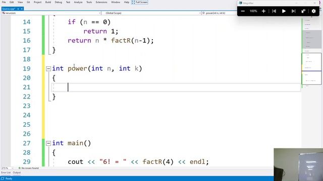Open the Debug menu
Screen dimensions: 323x181
tap(59, 2)
